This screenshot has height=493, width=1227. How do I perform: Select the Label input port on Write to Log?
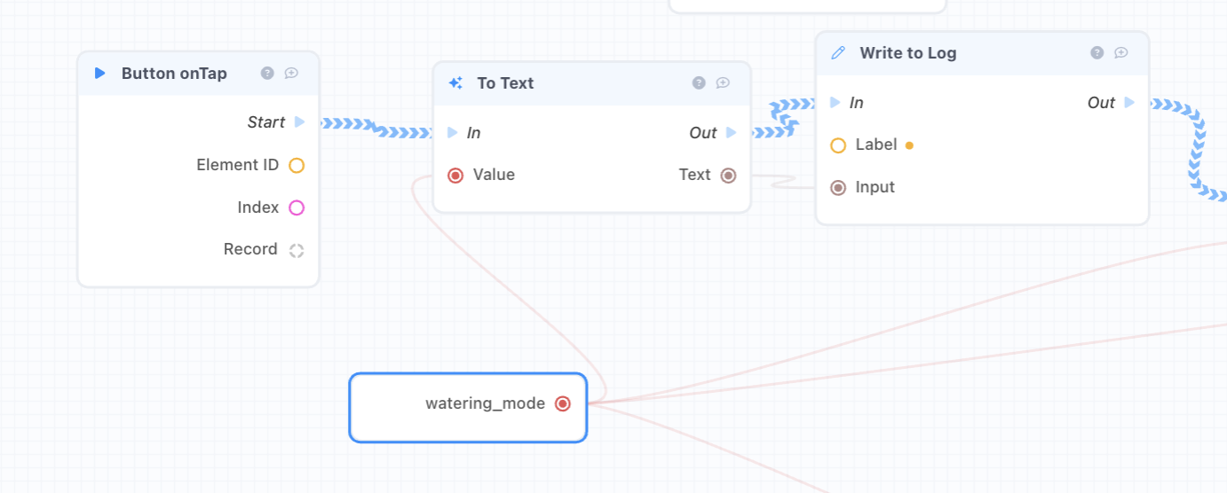click(838, 145)
